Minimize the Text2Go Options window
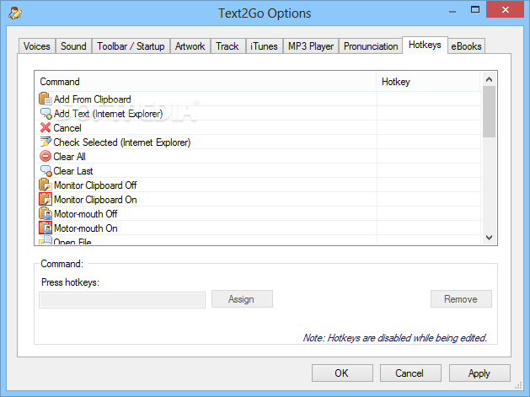Screen dimensions: 530x397 tap(452, 10)
